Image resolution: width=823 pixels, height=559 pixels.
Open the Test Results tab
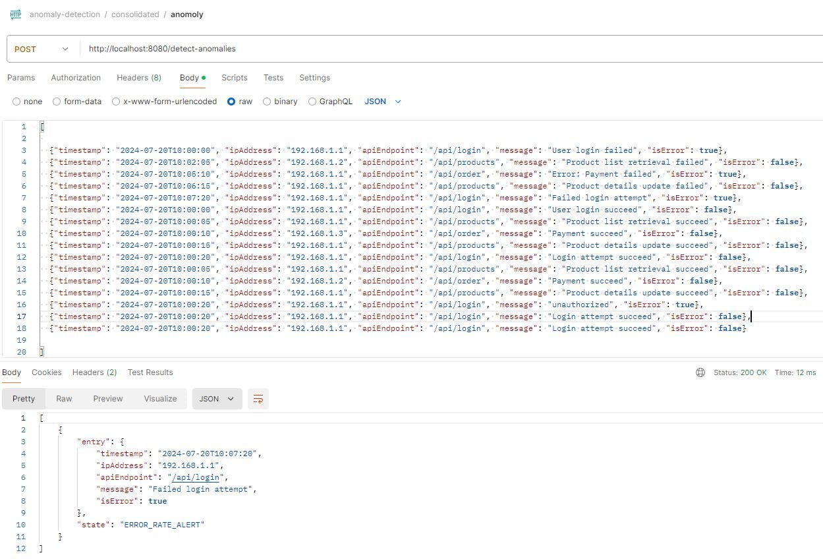[x=150, y=372]
